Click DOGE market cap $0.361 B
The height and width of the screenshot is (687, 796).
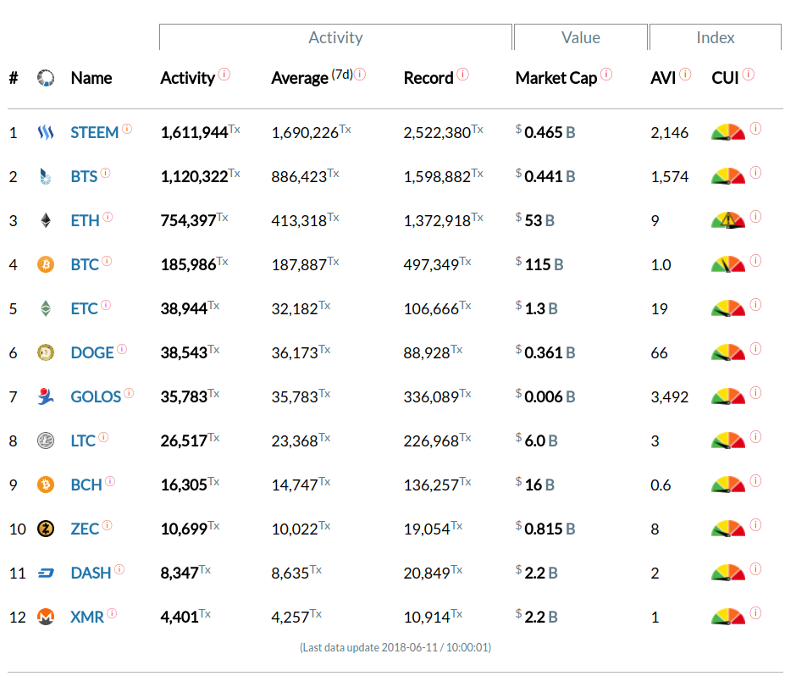545,352
